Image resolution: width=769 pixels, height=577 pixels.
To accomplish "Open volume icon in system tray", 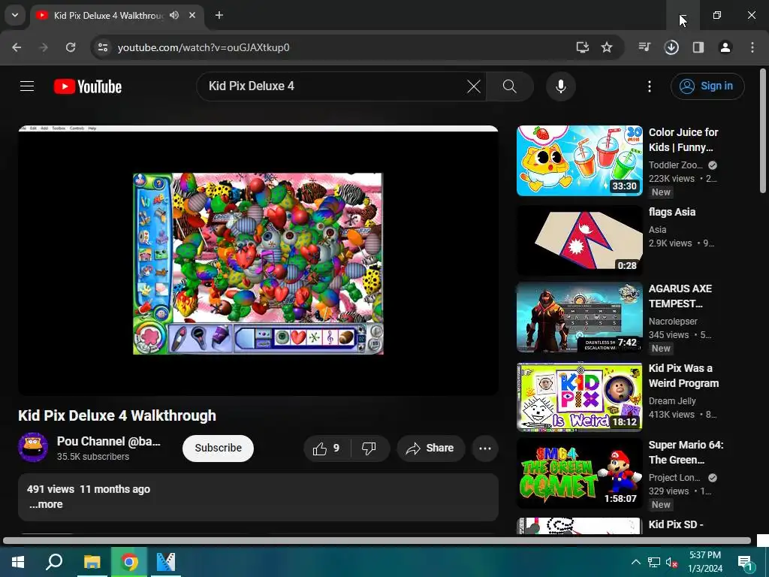I will point(671,562).
